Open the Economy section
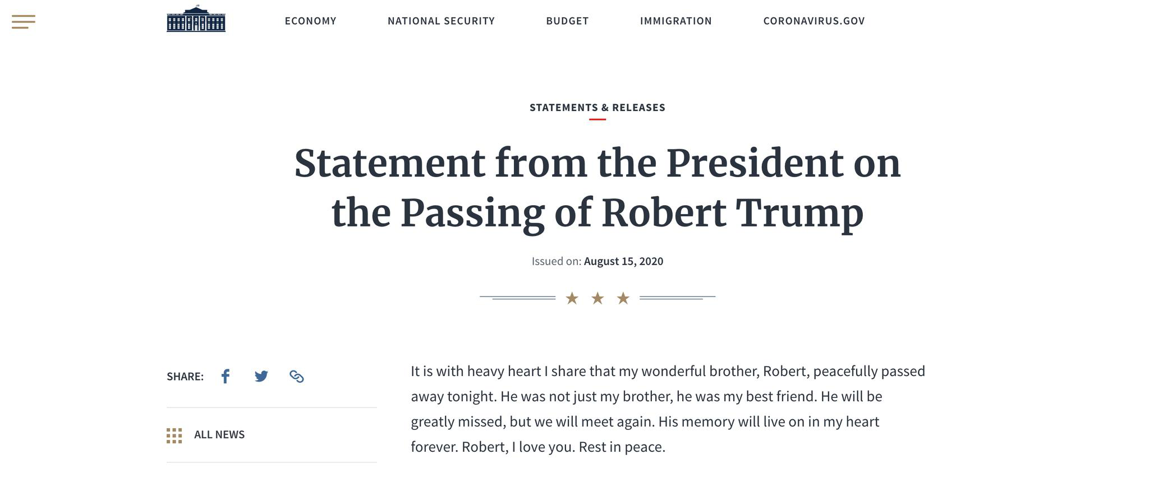The height and width of the screenshot is (477, 1149). (310, 21)
